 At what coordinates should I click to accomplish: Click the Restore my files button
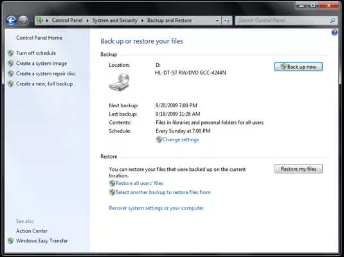click(298, 169)
